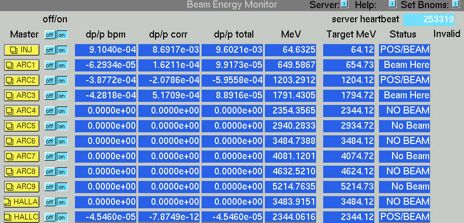Switch ARC2 row to off
Screen dimensions: 464x223
50,81
